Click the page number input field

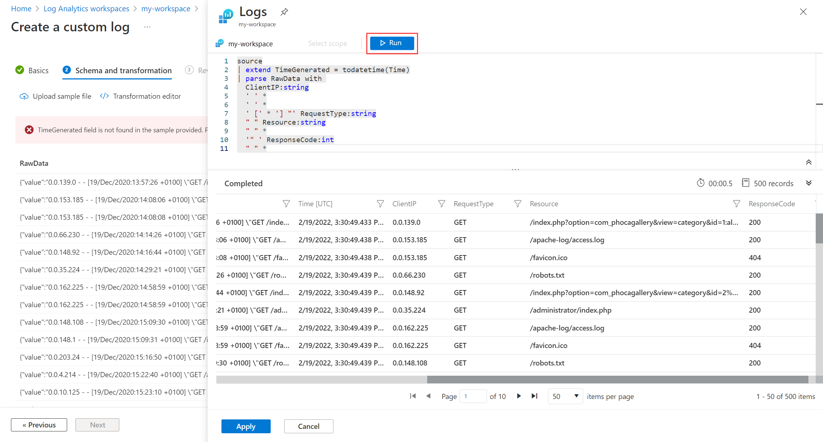pyautogui.click(x=473, y=396)
